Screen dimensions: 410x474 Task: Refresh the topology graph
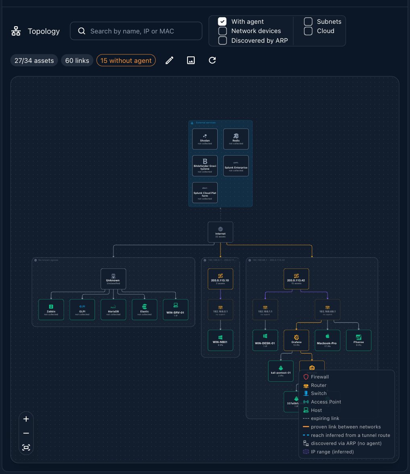[x=212, y=60]
